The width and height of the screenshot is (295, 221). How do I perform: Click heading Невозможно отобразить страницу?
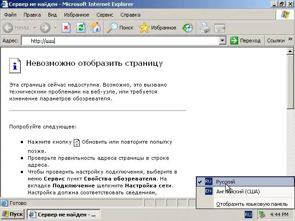(x=94, y=64)
